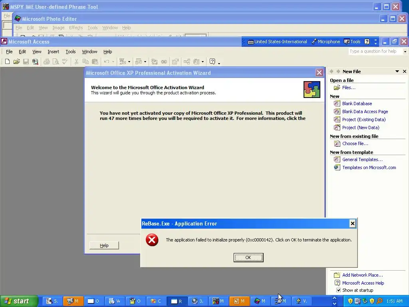Screen dimensions: 409x307
Task: Click the first yellow shield tray icon
Action: pos(350,301)
